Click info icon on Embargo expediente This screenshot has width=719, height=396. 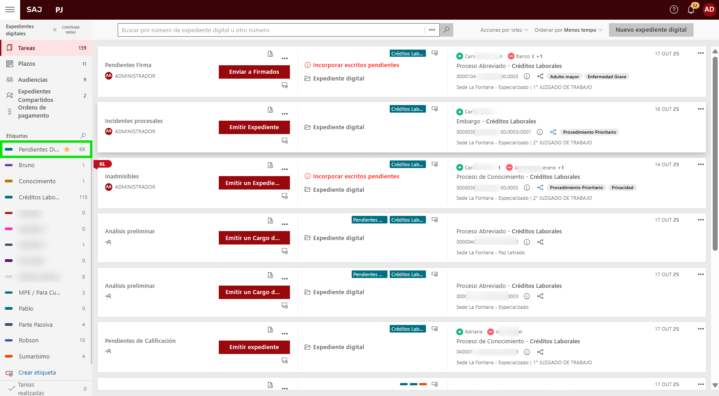(x=540, y=132)
